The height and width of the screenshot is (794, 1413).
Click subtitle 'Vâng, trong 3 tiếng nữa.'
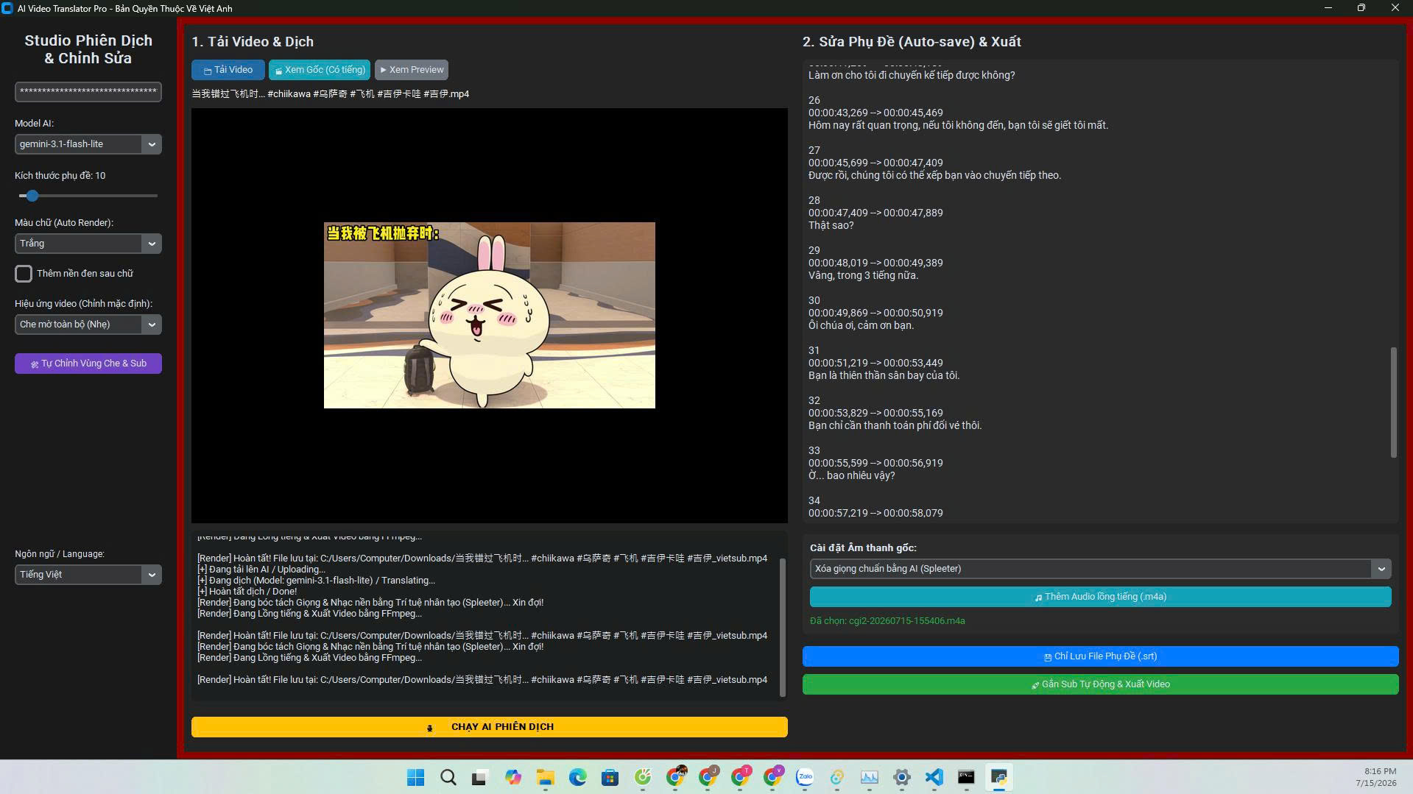pyautogui.click(x=863, y=275)
